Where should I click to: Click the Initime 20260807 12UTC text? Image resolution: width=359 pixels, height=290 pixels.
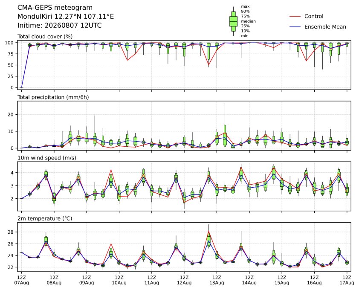60,25
